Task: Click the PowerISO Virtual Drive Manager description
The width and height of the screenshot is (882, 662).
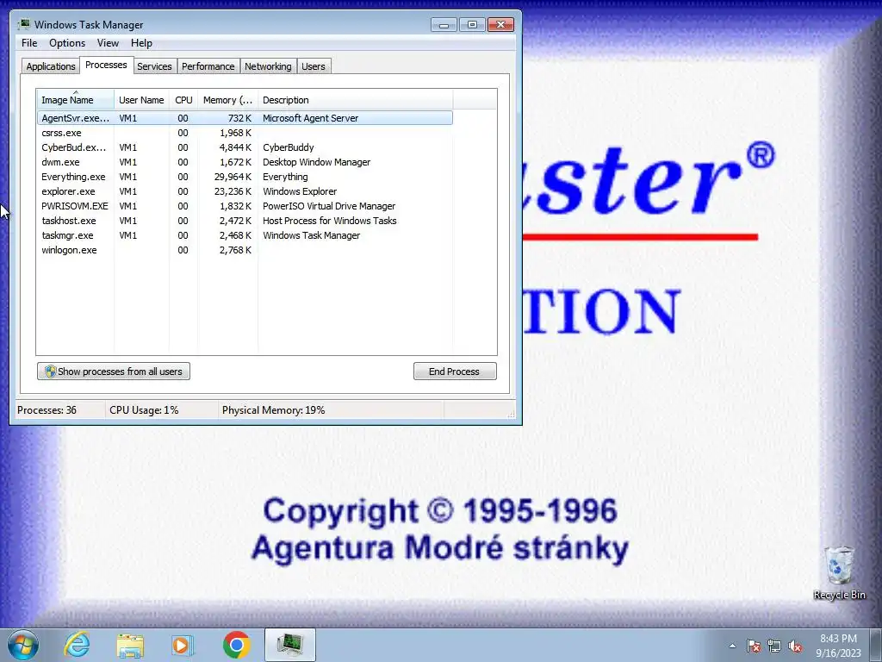Action: 329,206
